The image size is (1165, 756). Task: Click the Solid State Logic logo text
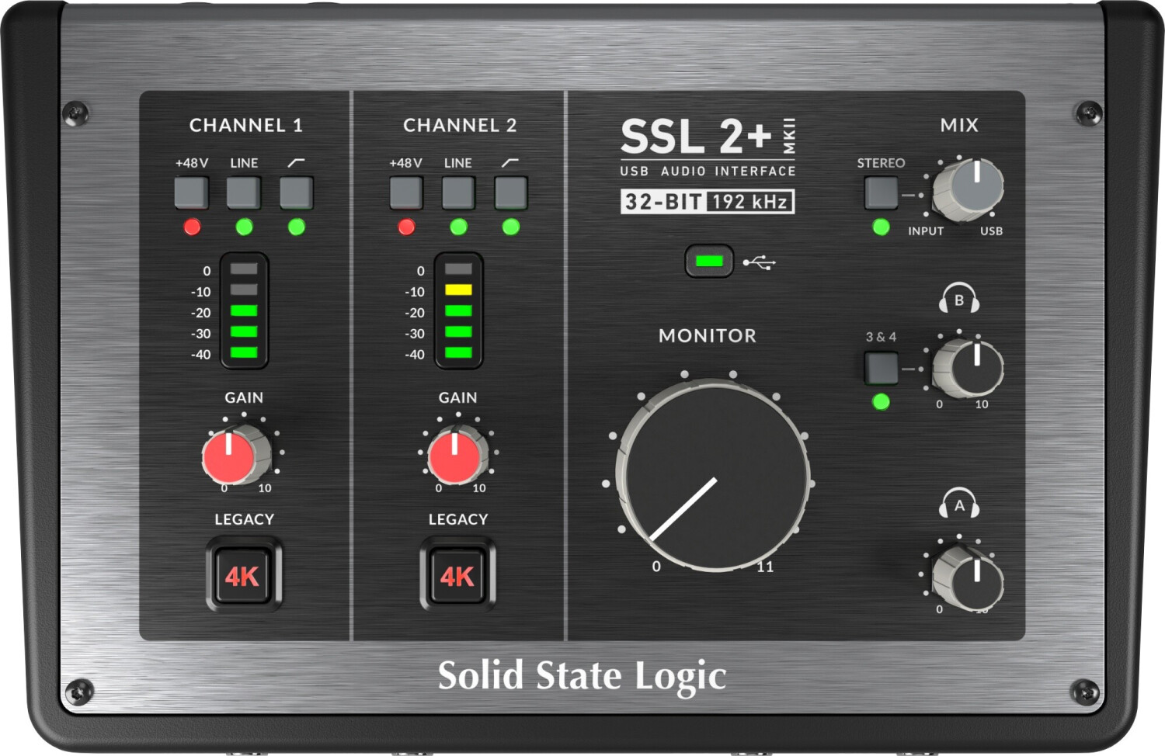[582, 675]
